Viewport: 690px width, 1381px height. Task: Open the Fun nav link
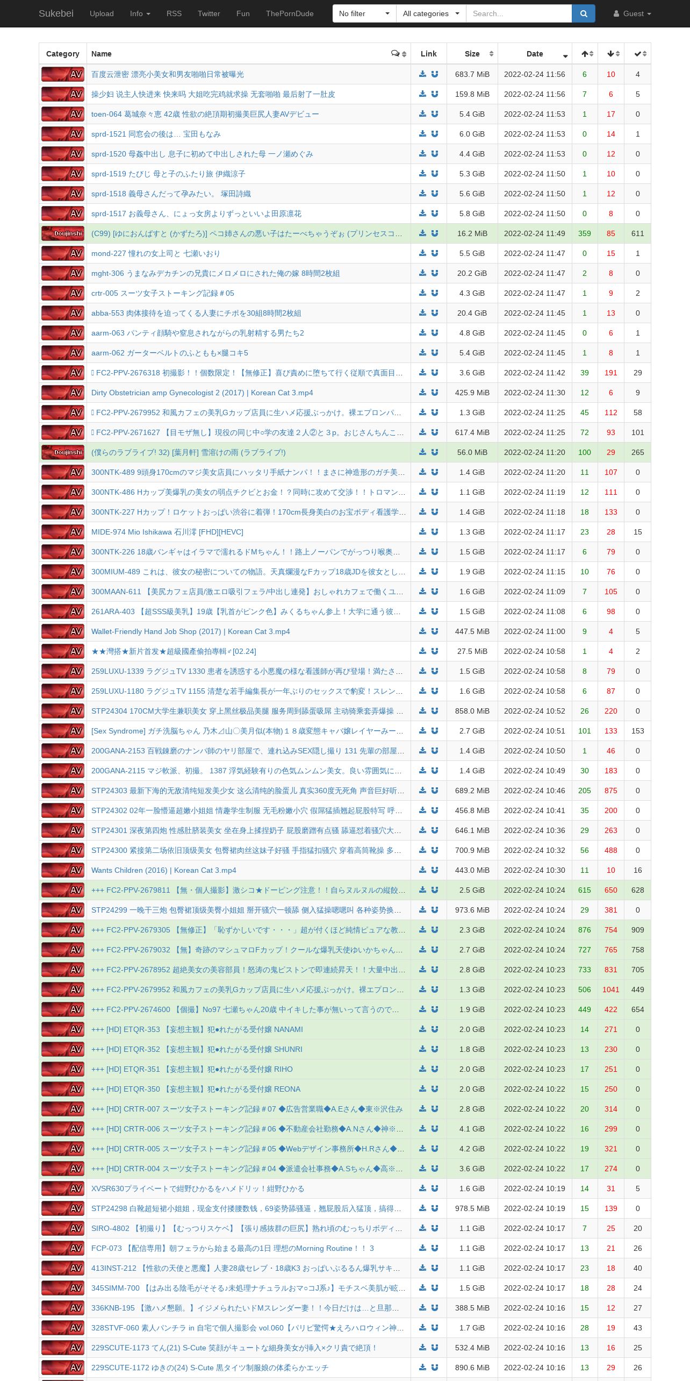(x=243, y=13)
